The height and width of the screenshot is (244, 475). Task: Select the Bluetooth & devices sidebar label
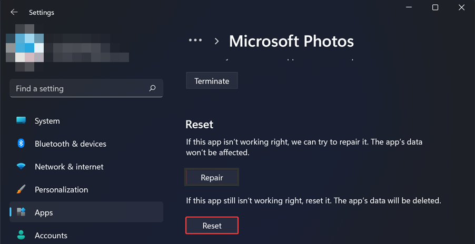[71, 144]
